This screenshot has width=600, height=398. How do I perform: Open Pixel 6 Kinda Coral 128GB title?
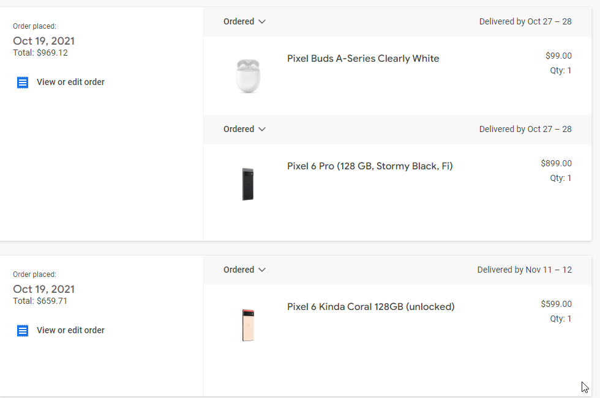[x=370, y=307]
